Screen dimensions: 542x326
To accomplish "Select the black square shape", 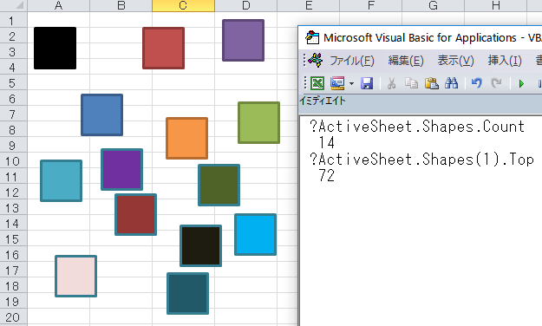I will tap(55, 48).
